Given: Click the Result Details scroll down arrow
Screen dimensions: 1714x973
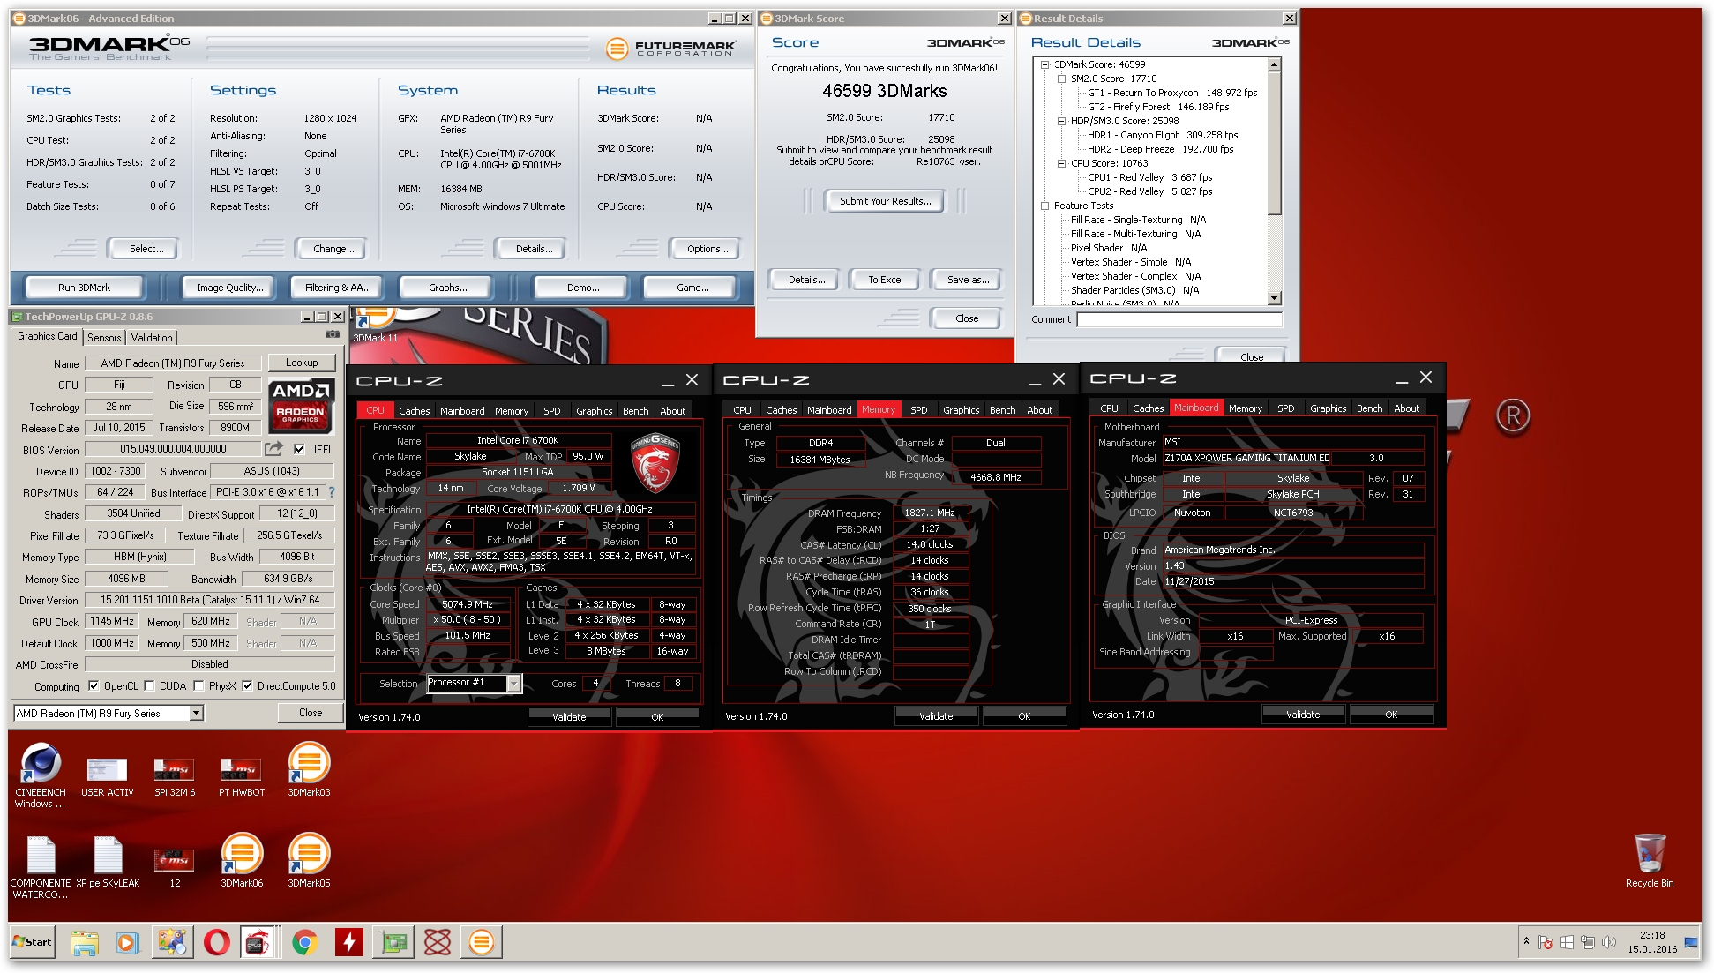Looking at the screenshot, I should coord(1274,299).
